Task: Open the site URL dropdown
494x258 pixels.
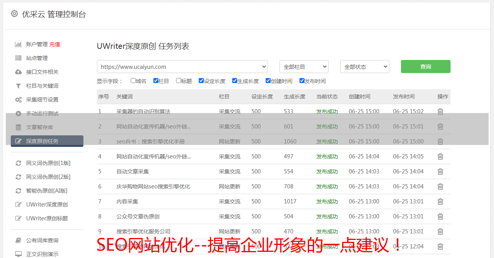Action: pos(182,67)
